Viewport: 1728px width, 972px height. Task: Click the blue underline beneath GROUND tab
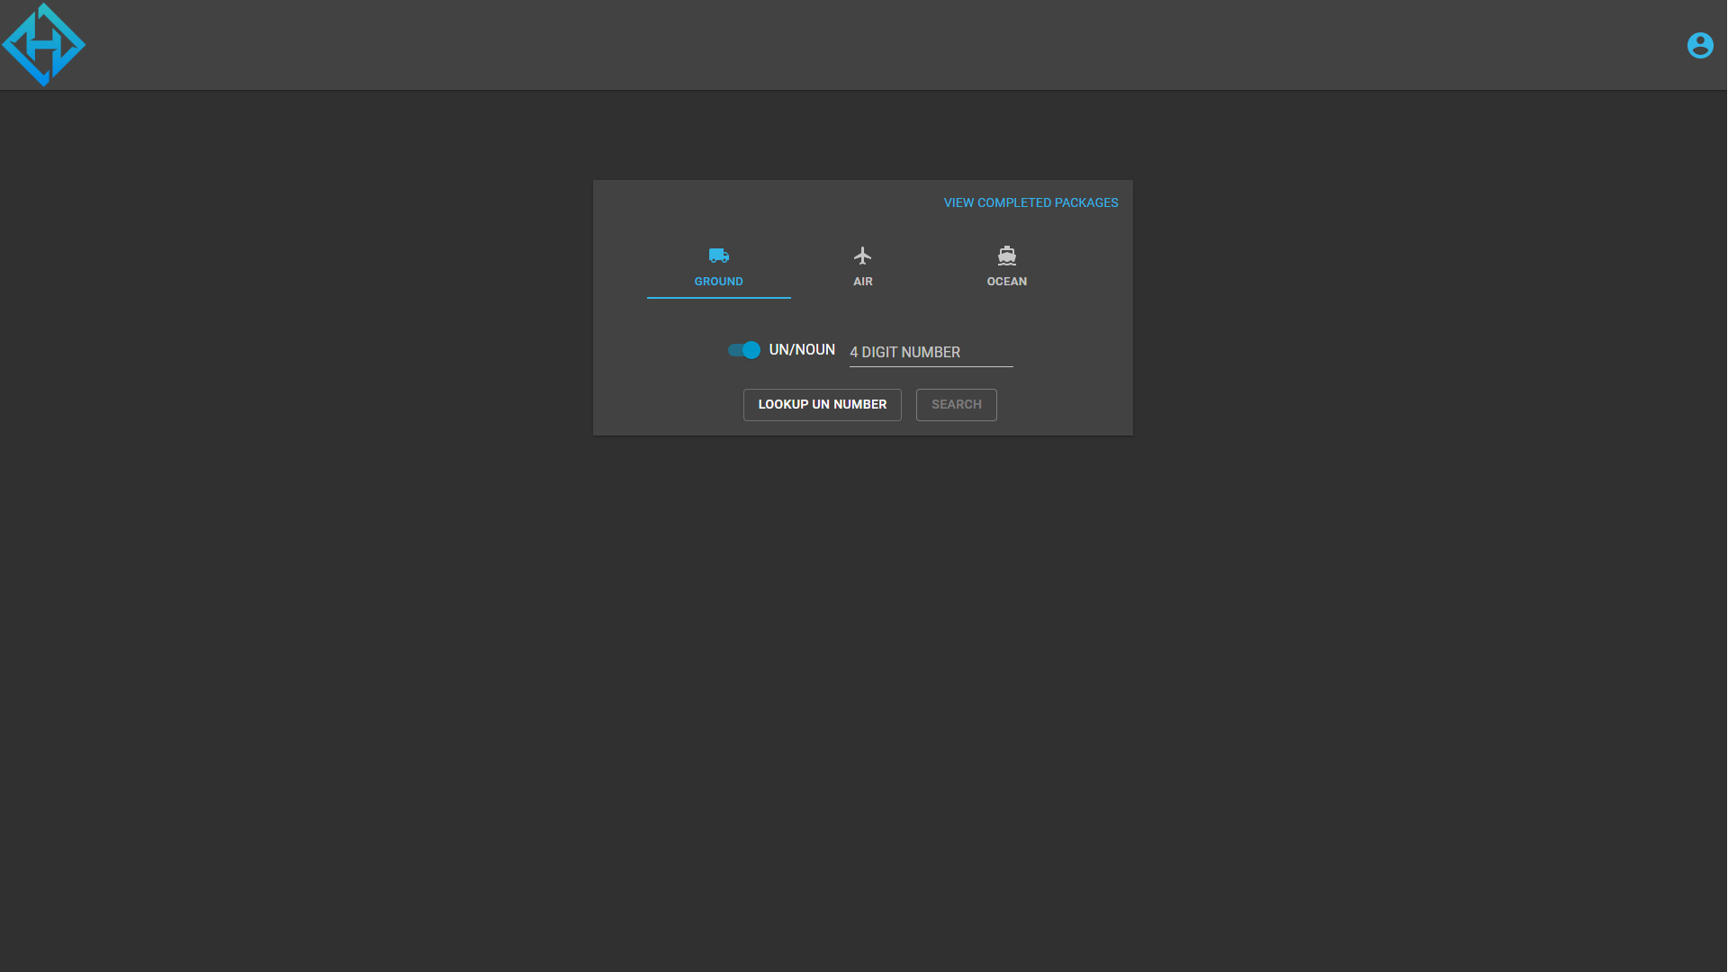pyautogui.click(x=718, y=297)
